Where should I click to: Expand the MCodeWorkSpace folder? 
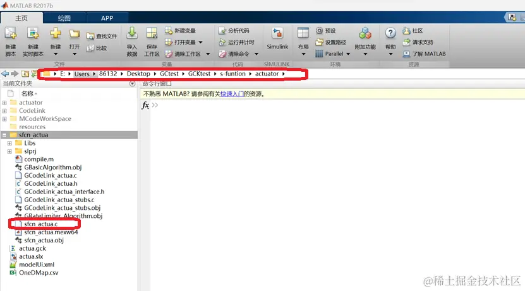click(4, 119)
